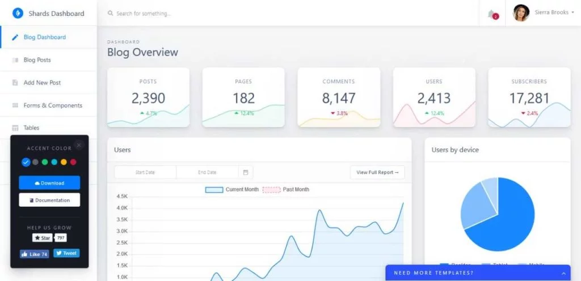This screenshot has width=581, height=281.
Task: Click the 12.4% indicator on Pages card
Action: point(244,113)
